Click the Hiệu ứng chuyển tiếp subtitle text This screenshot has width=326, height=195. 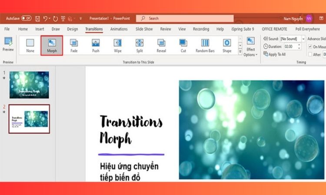tap(129, 172)
